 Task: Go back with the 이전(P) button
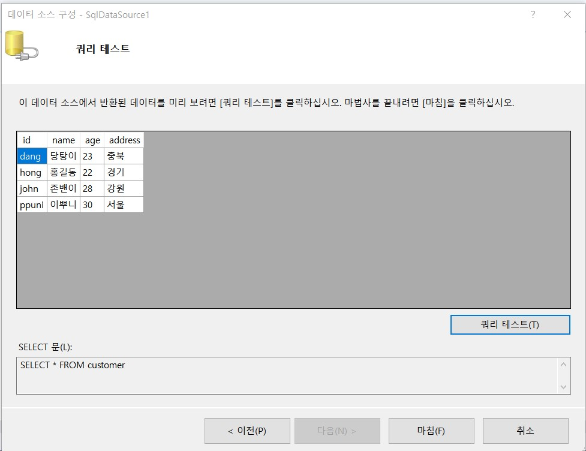click(x=247, y=431)
